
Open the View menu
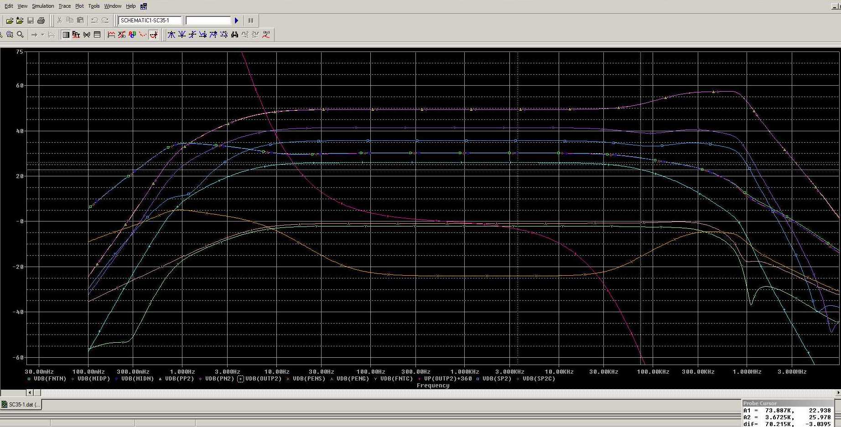(22, 6)
